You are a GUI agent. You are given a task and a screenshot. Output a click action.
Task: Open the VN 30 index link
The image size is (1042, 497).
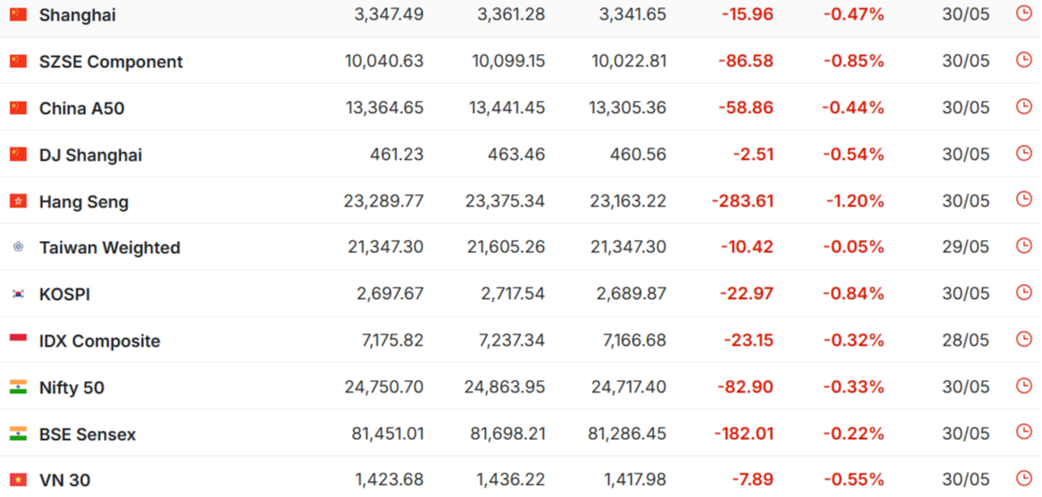click(x=64, y=480)
